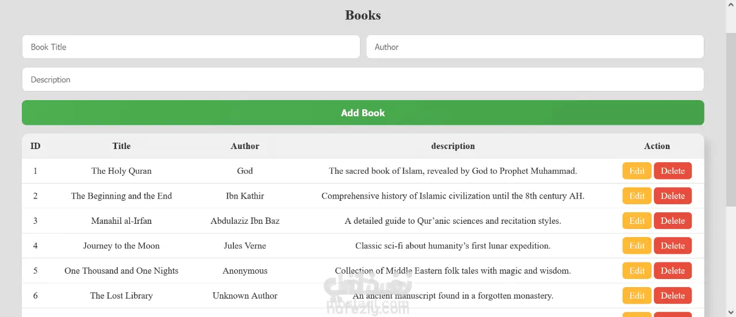Screen dimensions: 736x317
Task: Edit The Lost Library entry
Action: 637,296
